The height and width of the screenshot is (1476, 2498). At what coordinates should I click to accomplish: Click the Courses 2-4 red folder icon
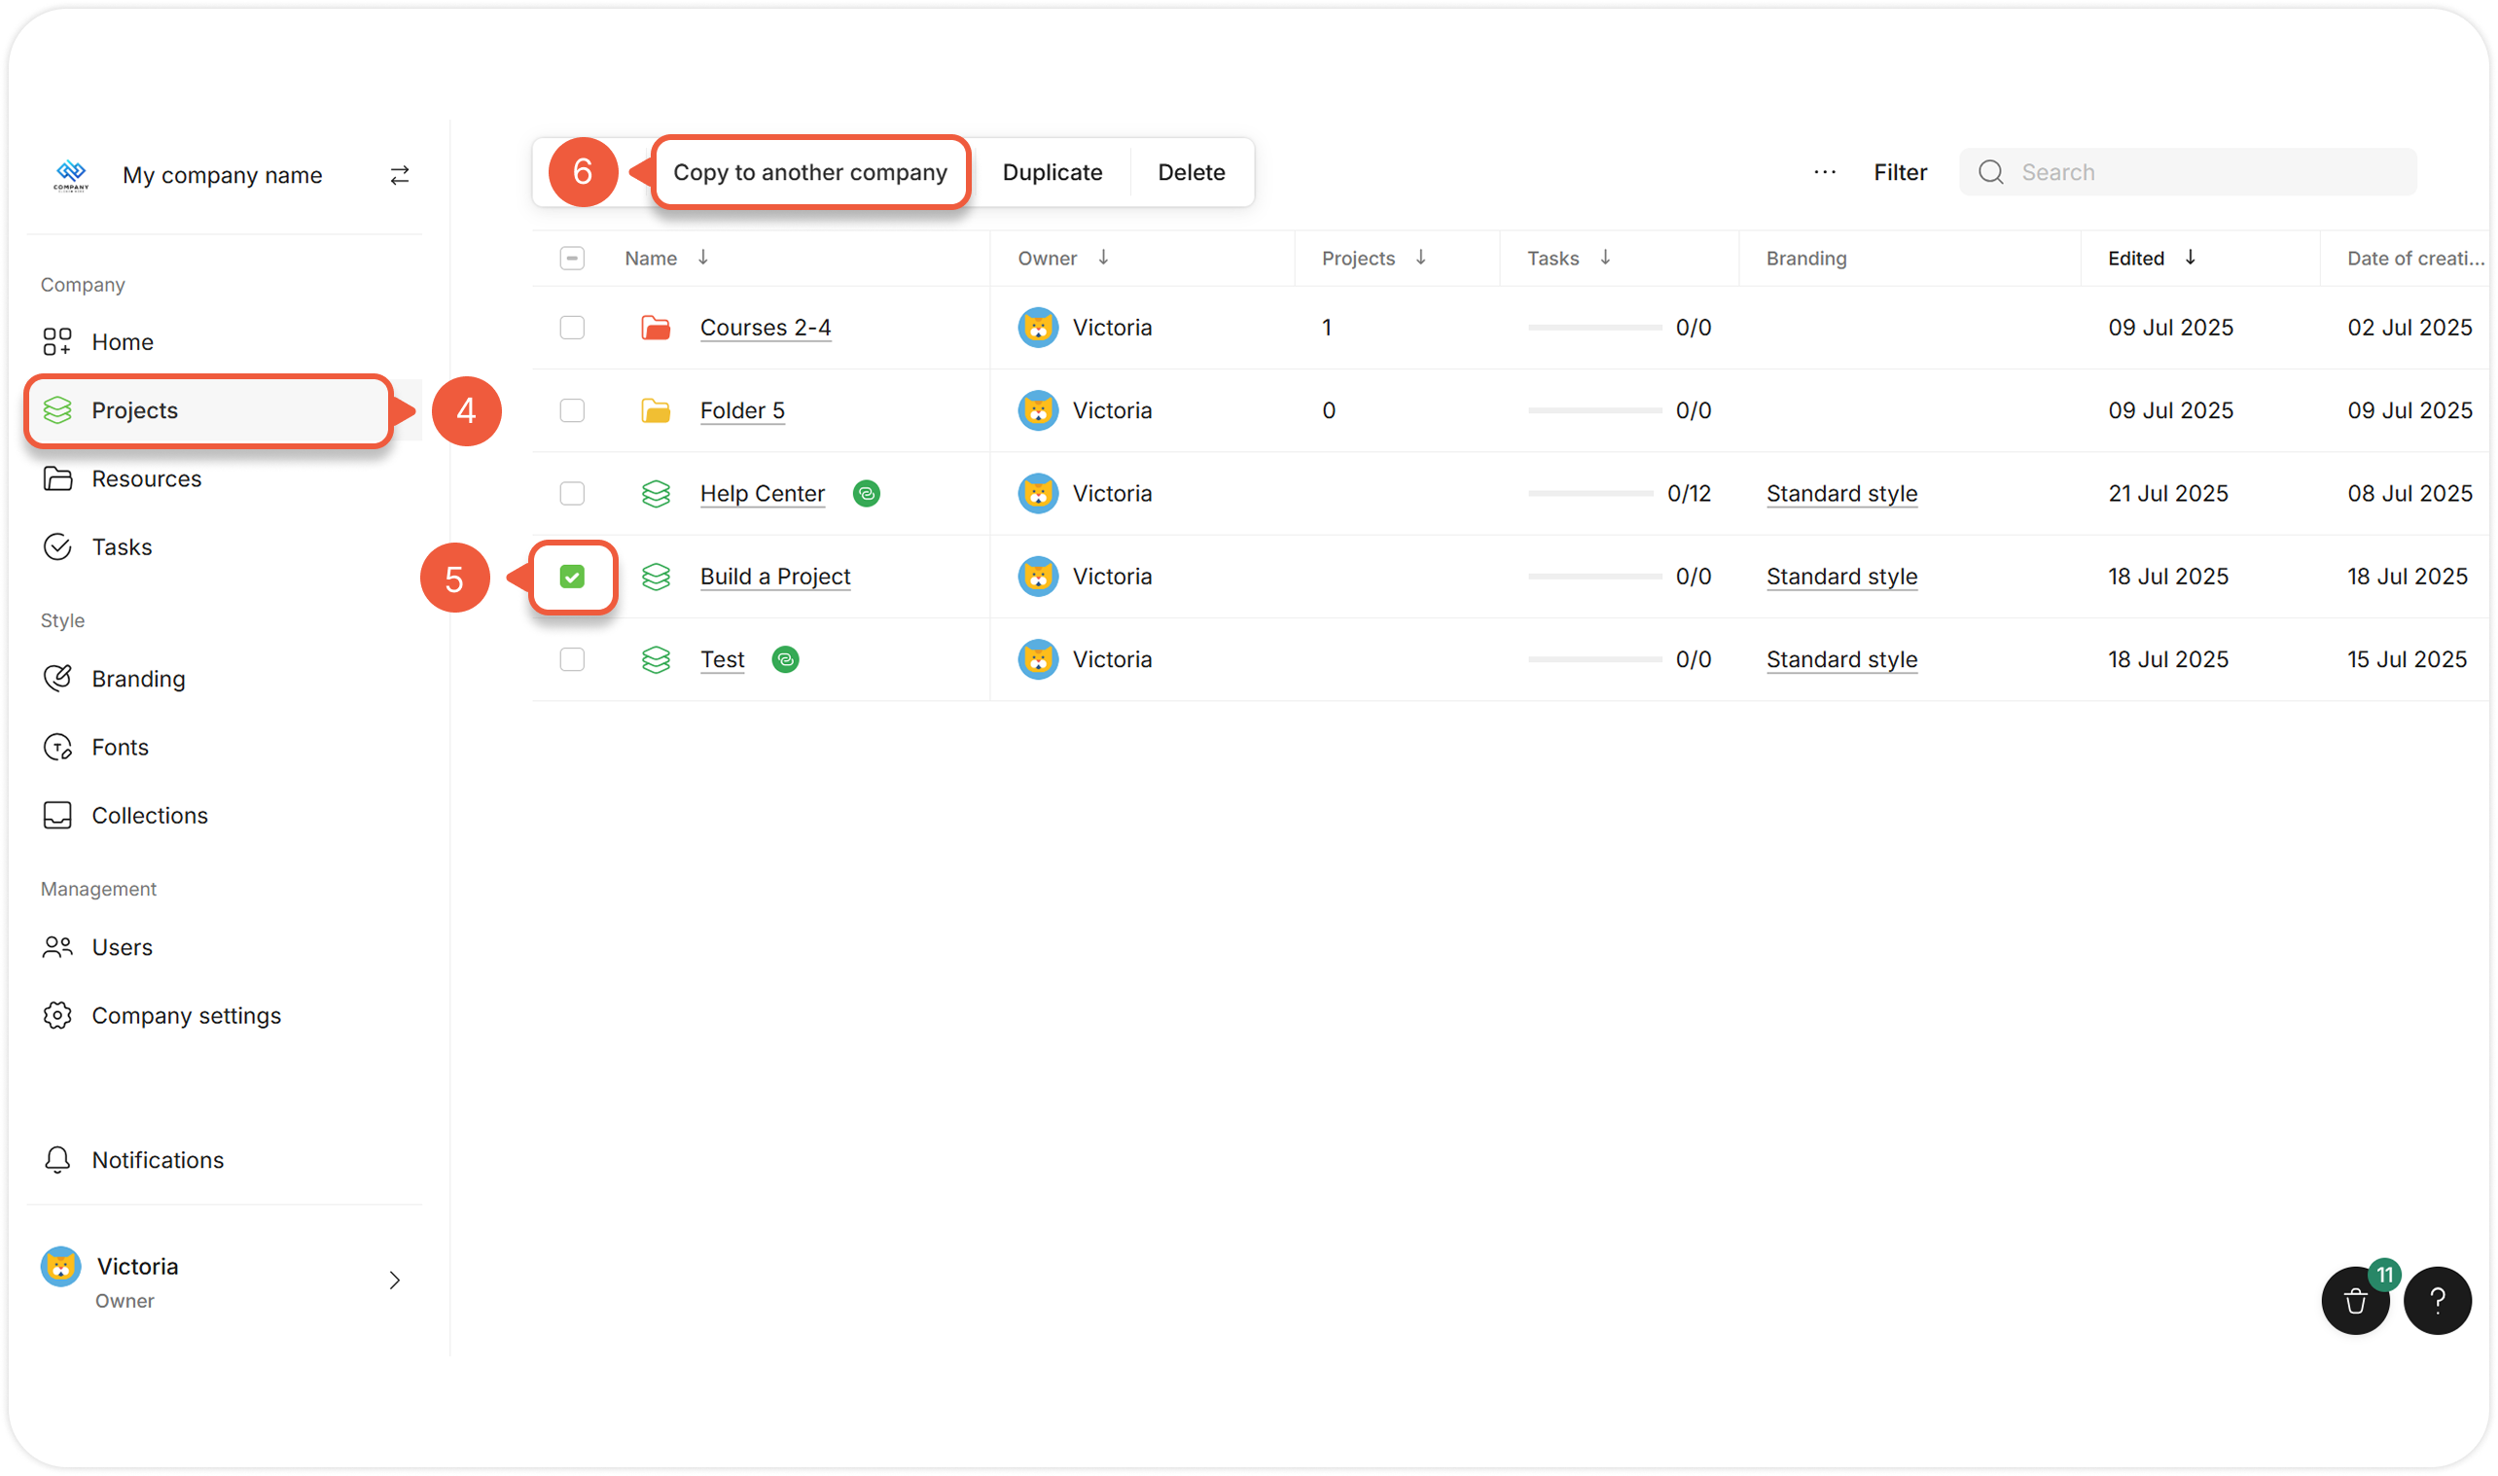point(656,328)
